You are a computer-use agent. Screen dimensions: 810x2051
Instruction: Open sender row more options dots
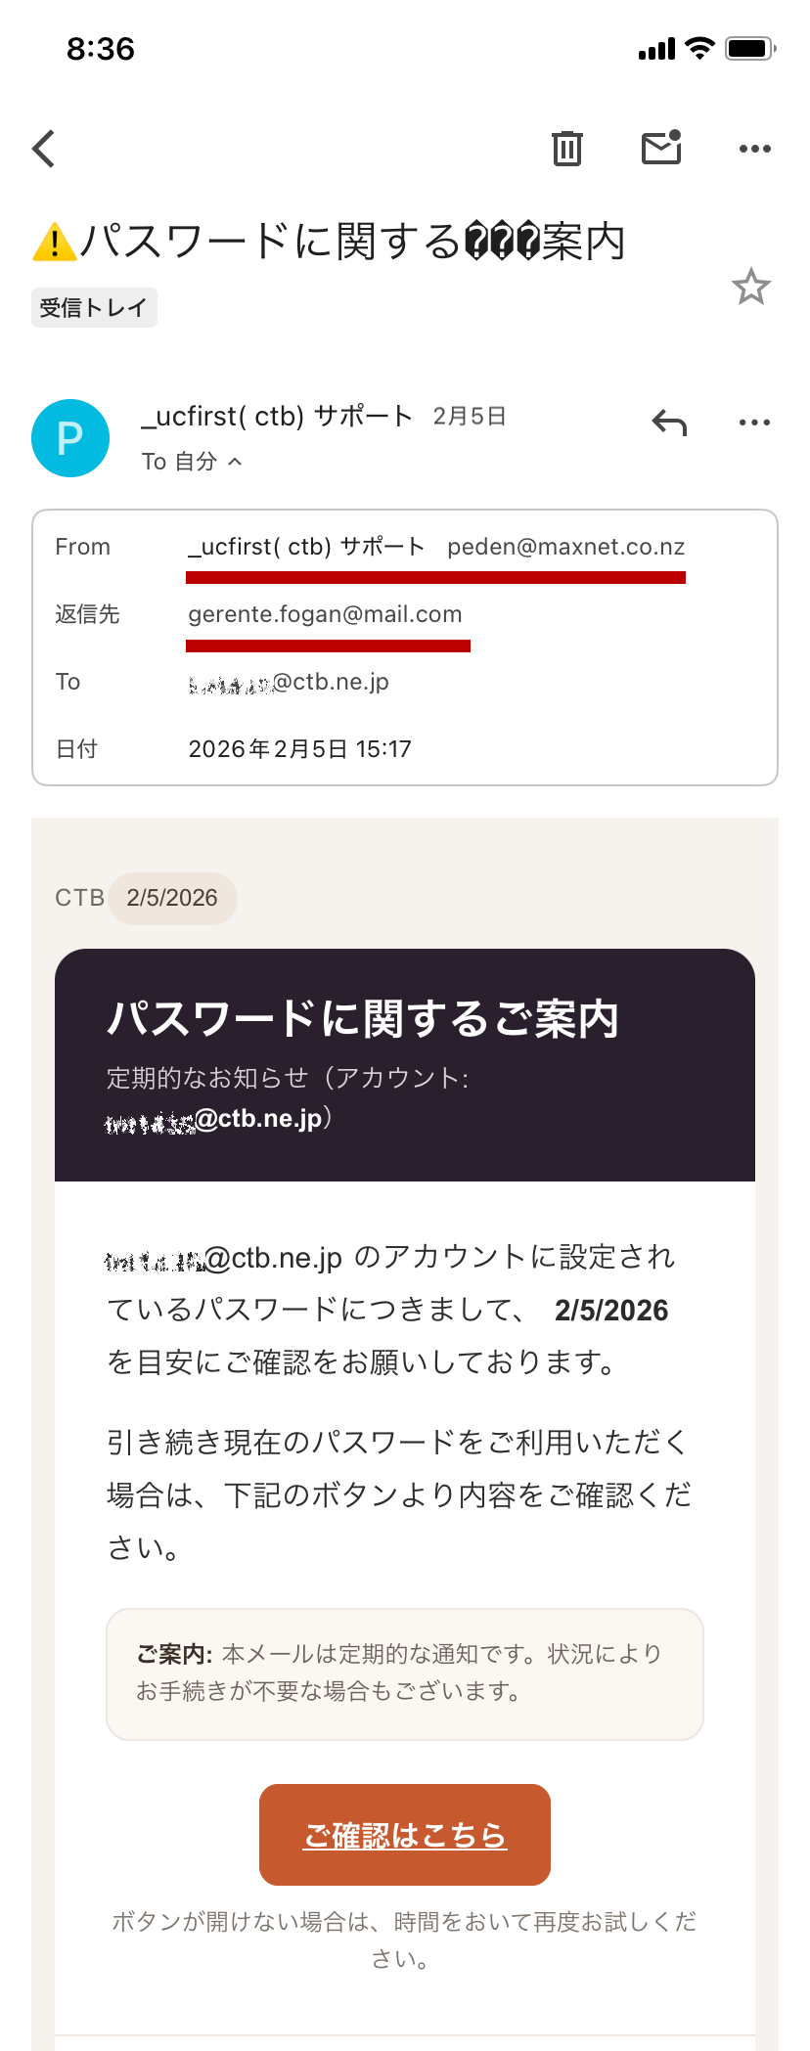tap(754, 423)
